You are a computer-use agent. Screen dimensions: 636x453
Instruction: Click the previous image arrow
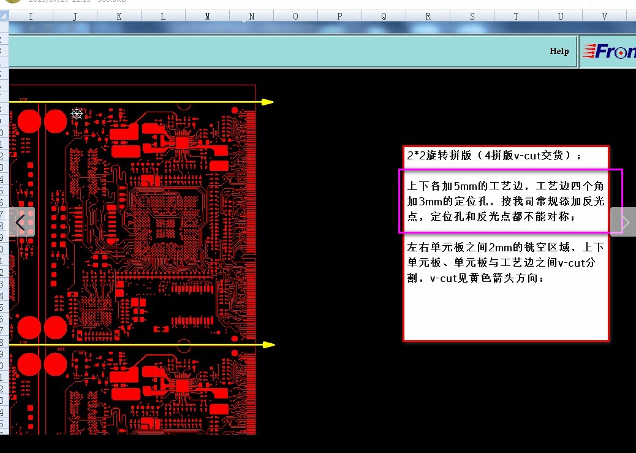[22, 222]
